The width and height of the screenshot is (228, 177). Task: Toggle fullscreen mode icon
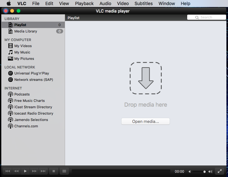point(220,171)
